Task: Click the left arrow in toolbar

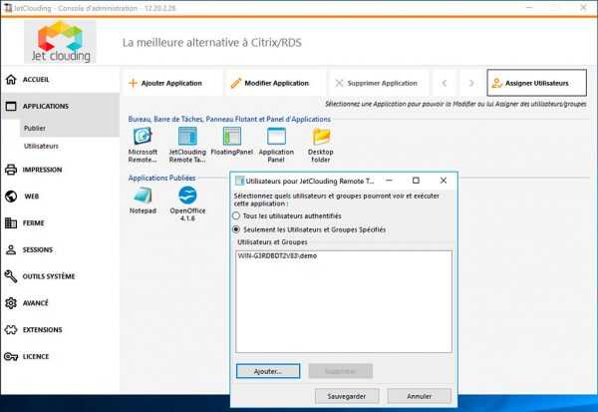Action: [445, 83]
